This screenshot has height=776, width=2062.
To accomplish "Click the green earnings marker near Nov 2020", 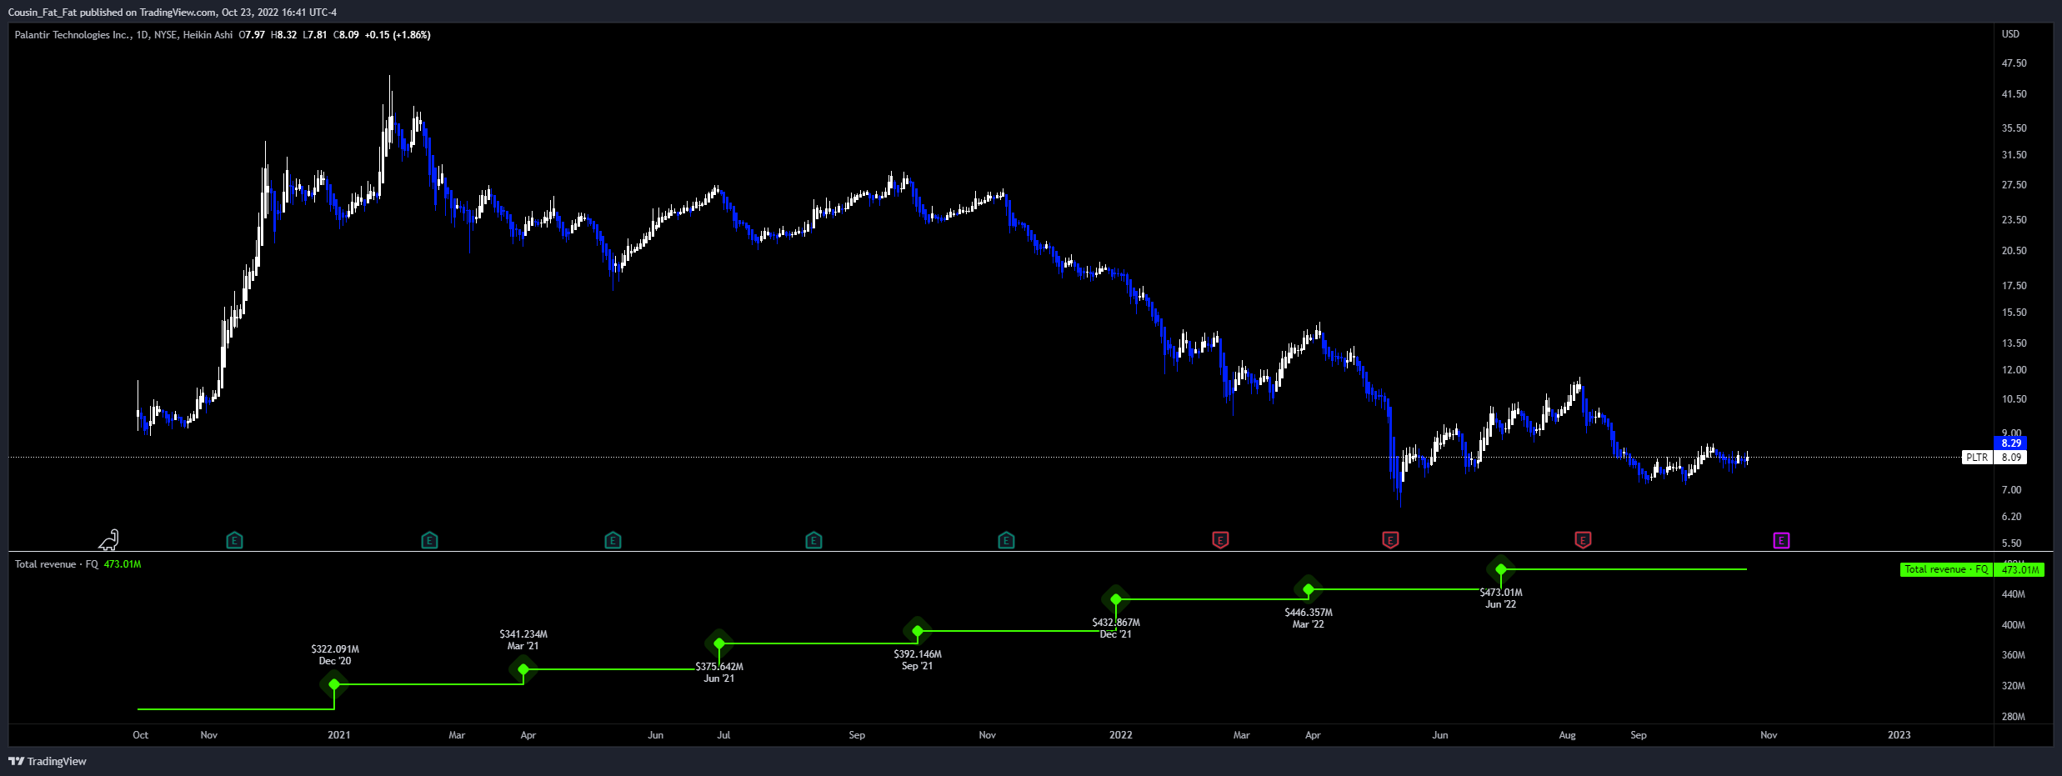I will click(x=234, y=541).
